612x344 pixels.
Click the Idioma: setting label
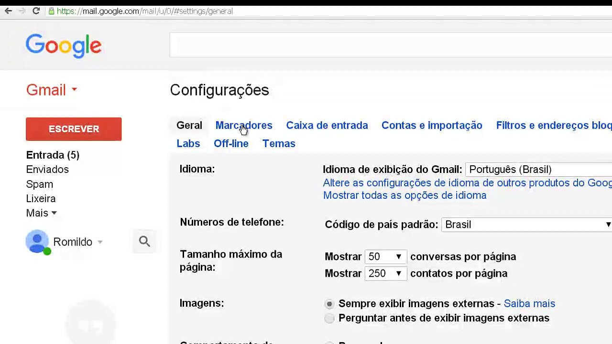click(197, 169)
